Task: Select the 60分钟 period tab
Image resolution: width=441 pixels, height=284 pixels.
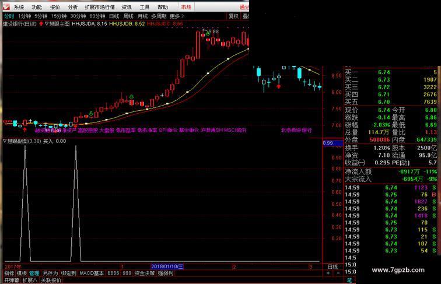Action: coord(97,16)
